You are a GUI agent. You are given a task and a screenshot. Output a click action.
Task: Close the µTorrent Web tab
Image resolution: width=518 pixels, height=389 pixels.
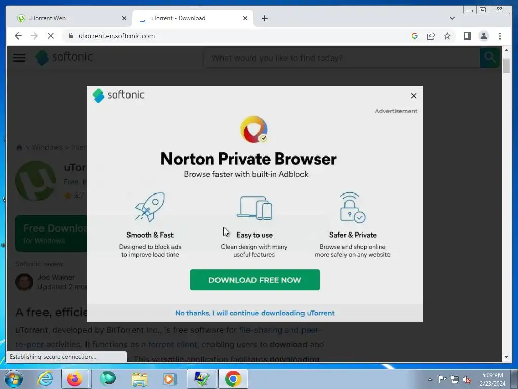point(124,18)
